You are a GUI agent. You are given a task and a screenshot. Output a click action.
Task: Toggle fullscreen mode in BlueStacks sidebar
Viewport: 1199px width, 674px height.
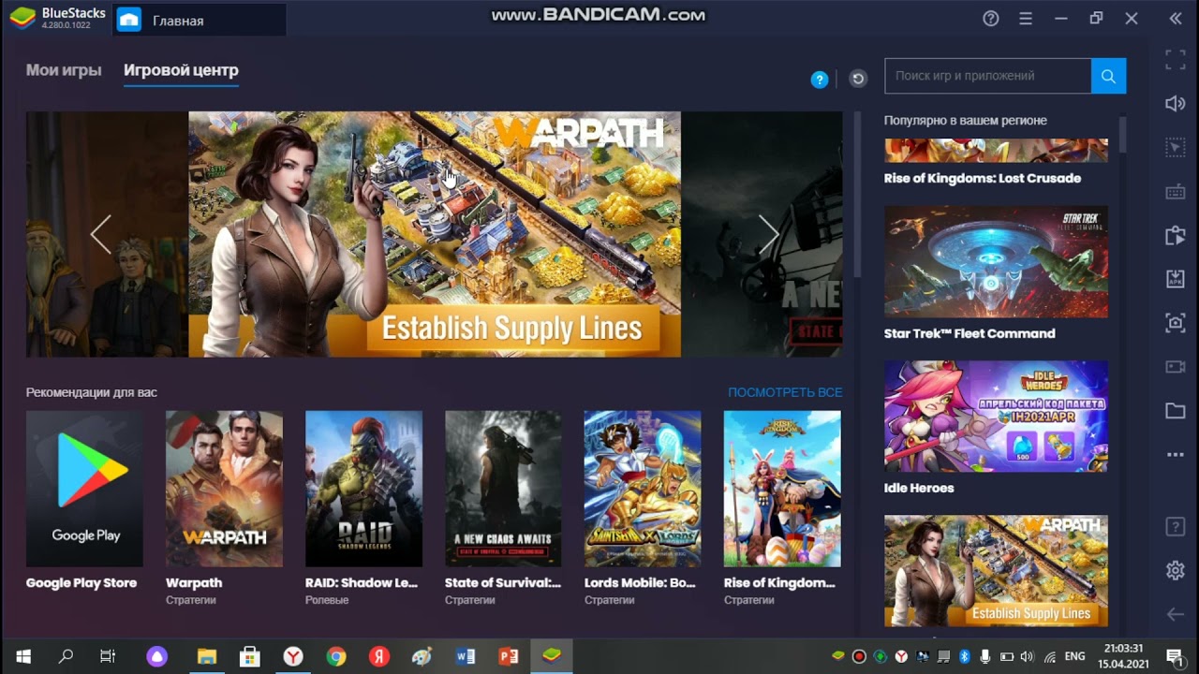tap(1176, 60)
